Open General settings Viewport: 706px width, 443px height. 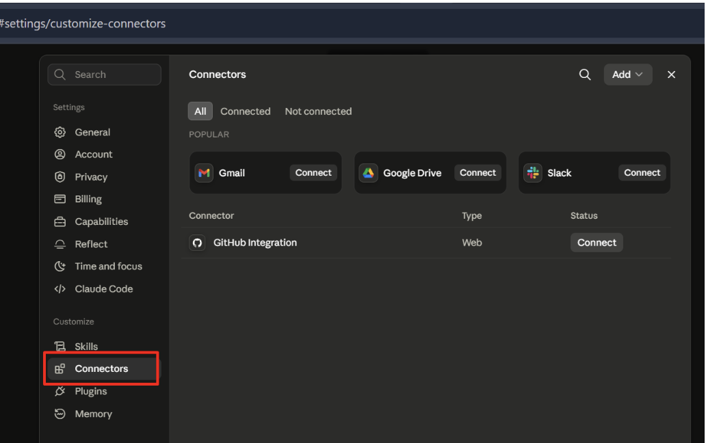coord(105,132)
